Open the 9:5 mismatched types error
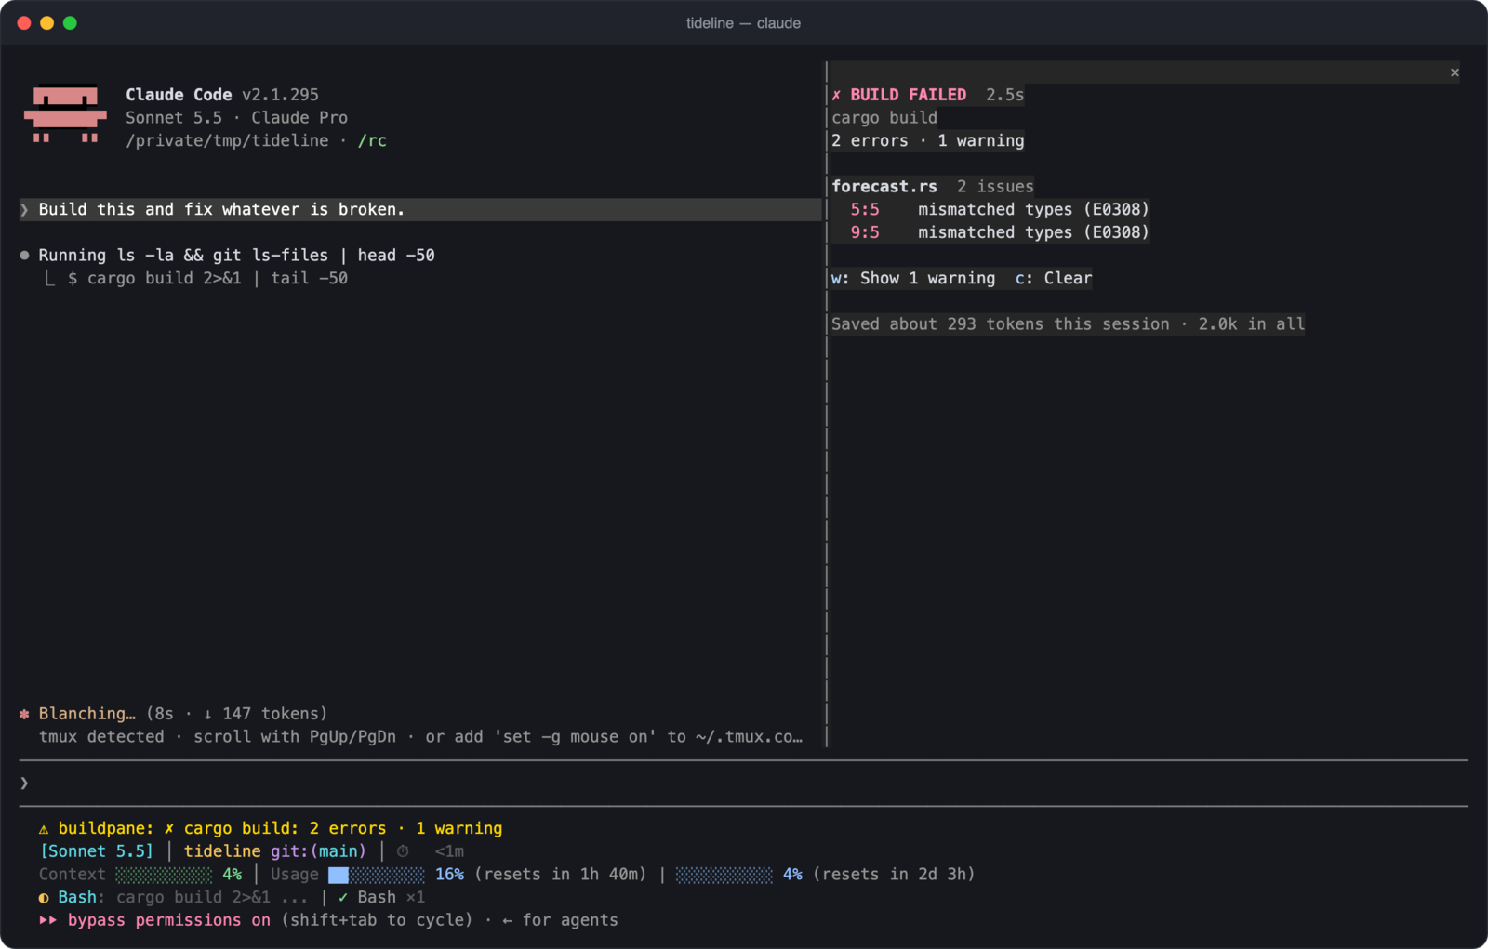 click(1000, 232)
